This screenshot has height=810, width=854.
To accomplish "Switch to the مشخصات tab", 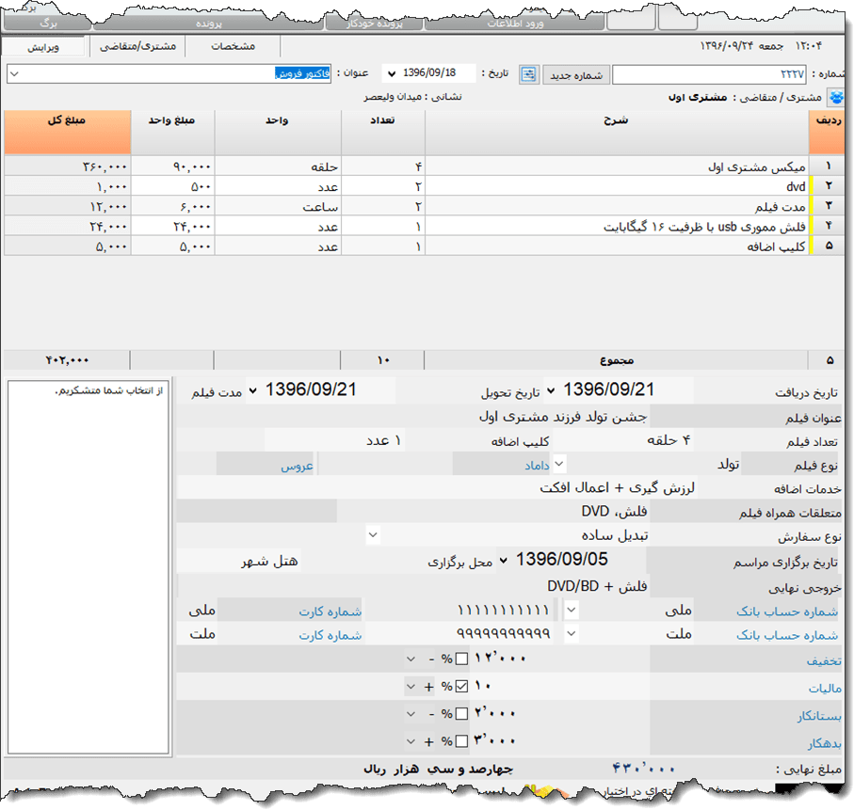I will tap(231, 46).
